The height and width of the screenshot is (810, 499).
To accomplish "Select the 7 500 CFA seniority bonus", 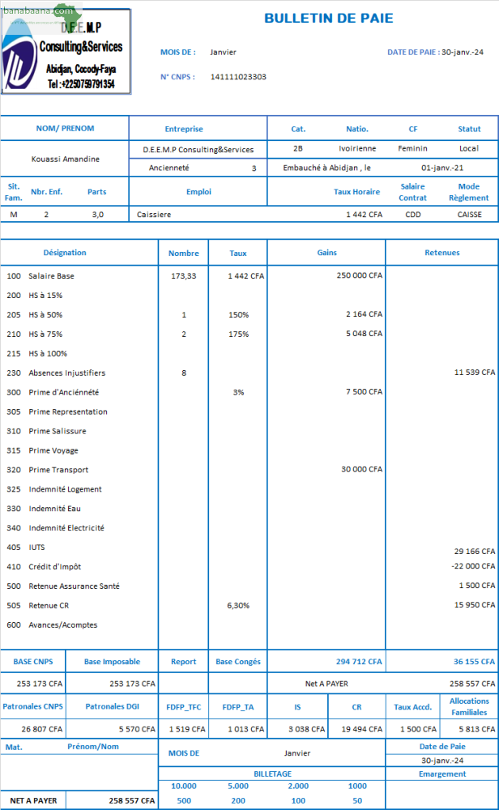I will point(365,391).
